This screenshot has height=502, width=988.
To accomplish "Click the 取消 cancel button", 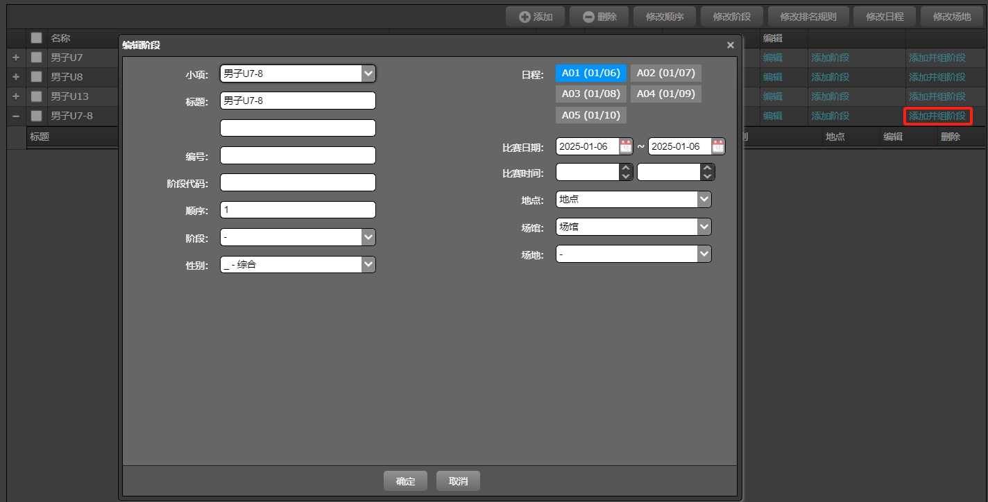I will coord(457,480).
